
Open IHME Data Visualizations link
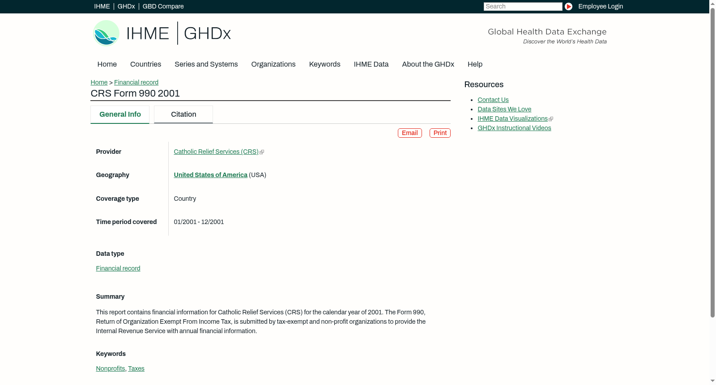(x=513, y=119)
